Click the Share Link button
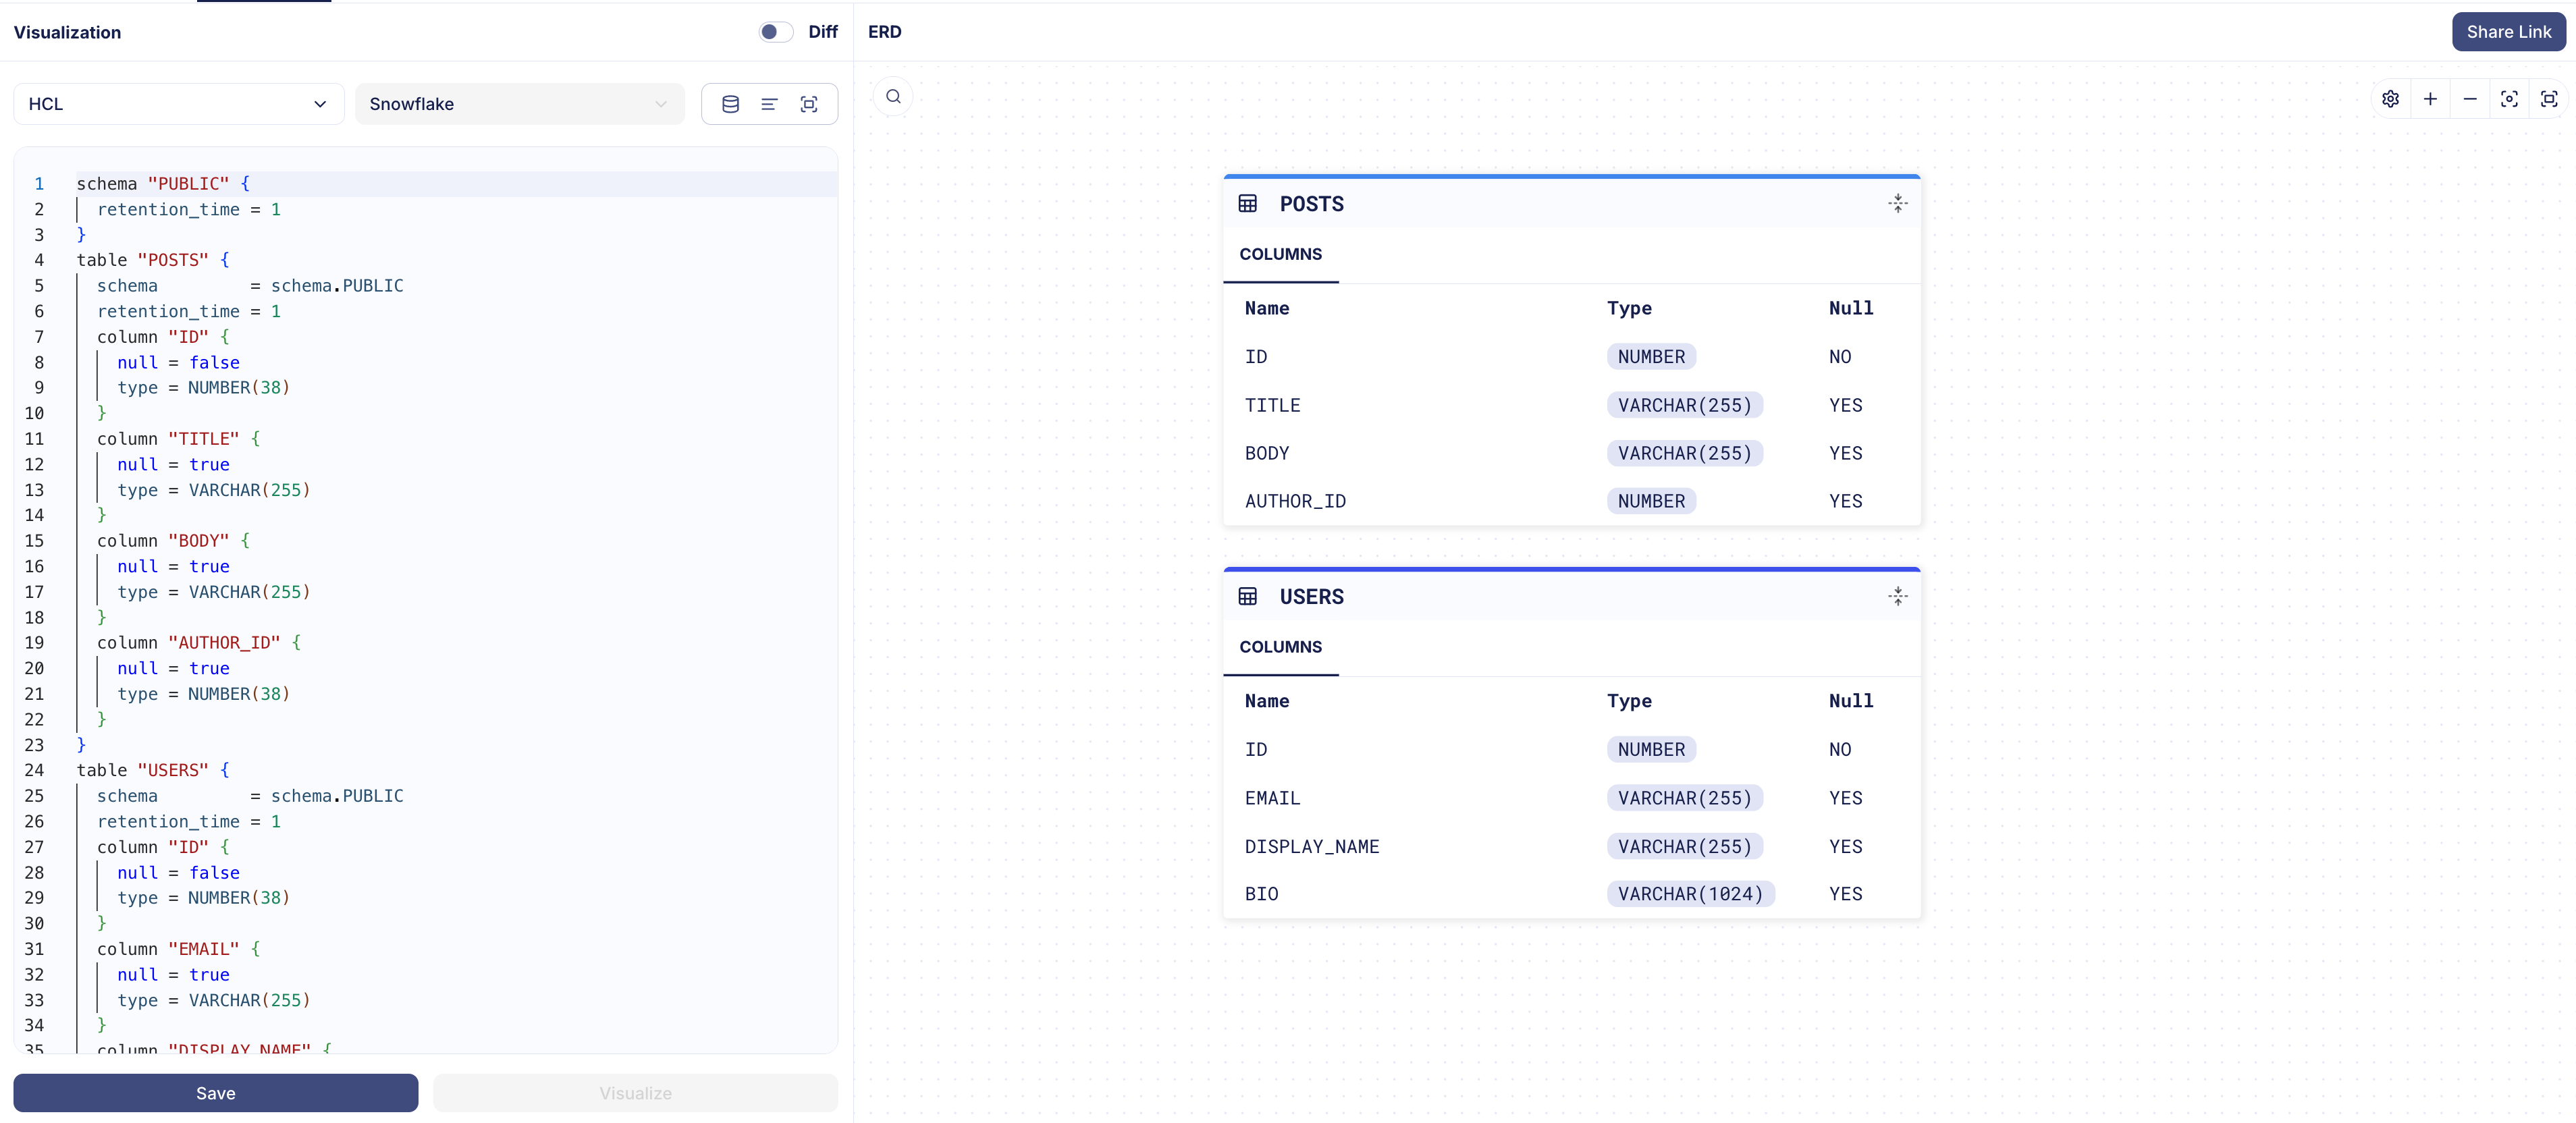2576x1123 pixels. coord(2508,32)
